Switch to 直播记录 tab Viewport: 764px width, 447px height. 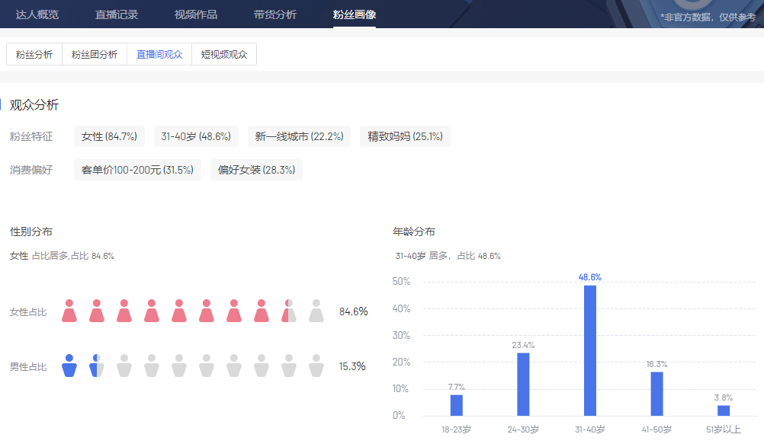point(117,14)
